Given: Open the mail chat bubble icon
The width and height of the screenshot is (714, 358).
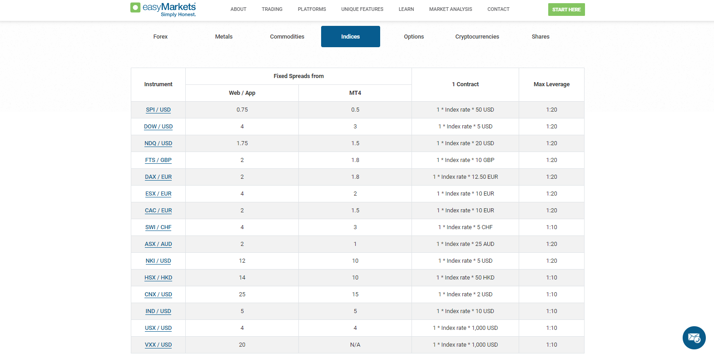Looking at the screenshot, I should tap(694, 338).
